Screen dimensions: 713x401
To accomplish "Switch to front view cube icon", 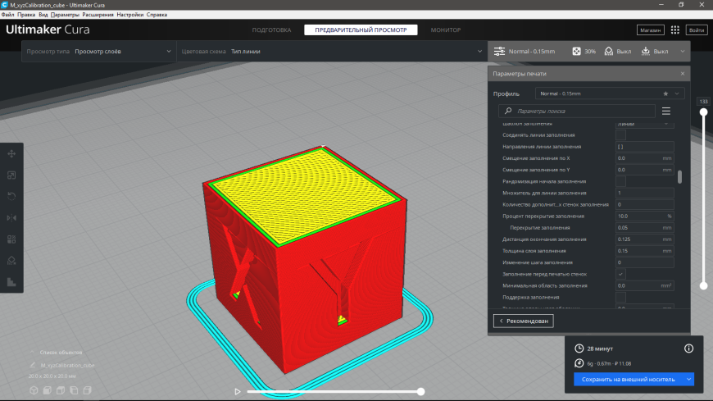I will pyautogui.click(x=47, y=390).
